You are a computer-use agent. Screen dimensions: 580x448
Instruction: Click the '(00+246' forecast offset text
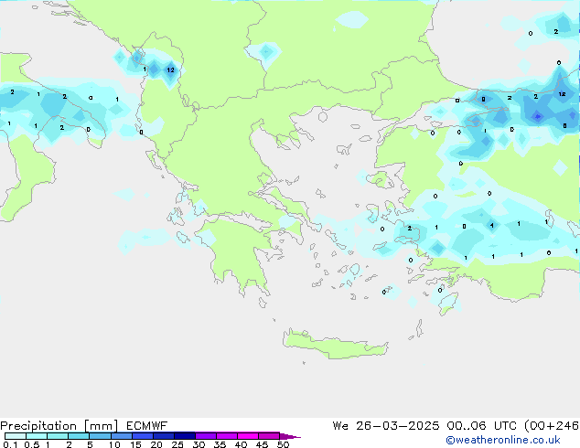coord(552,426)
